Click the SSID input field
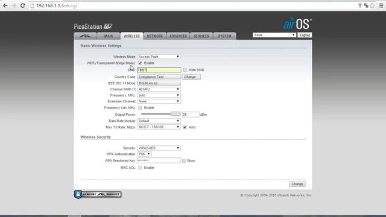Screen dimensions: 386x217 click(159, 70)
